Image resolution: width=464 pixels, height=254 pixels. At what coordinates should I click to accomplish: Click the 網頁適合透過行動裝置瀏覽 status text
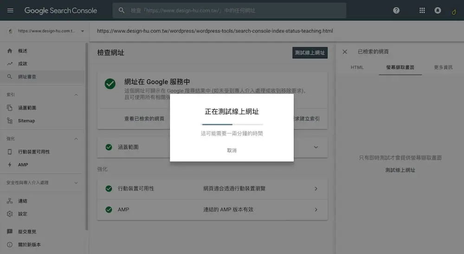pos(234,189)
